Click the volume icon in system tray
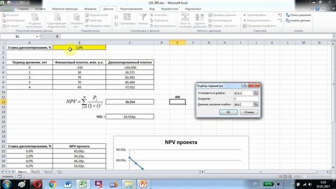The height and width of the screenshot is (189, 336). click(x=310, y=184)
